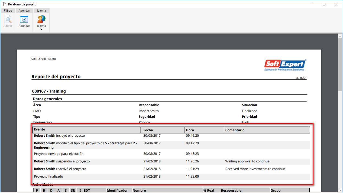Minimize the Relatório de projeto window
Screen dimensions: 343x193
click(x=312, y=4)
